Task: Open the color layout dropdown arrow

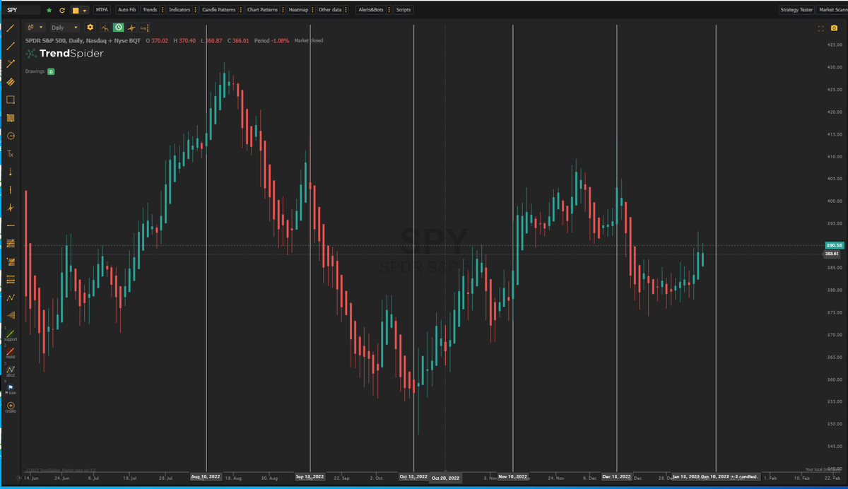Action: point(85,11)
